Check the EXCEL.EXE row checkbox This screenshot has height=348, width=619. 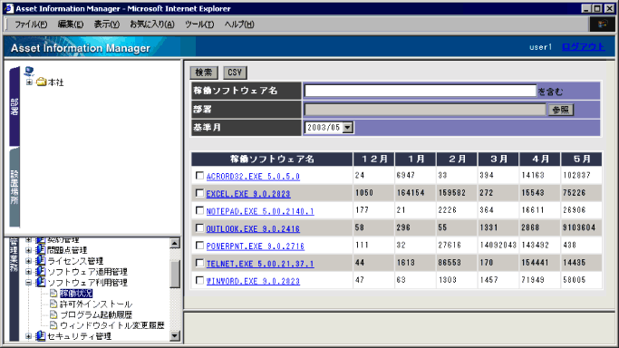pos(199,193)
